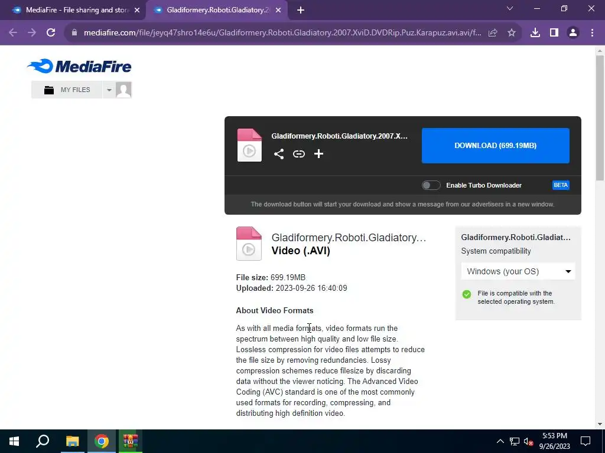Open the notification center icon
This screenshot has height=453, width=605.
coord(586,441)
